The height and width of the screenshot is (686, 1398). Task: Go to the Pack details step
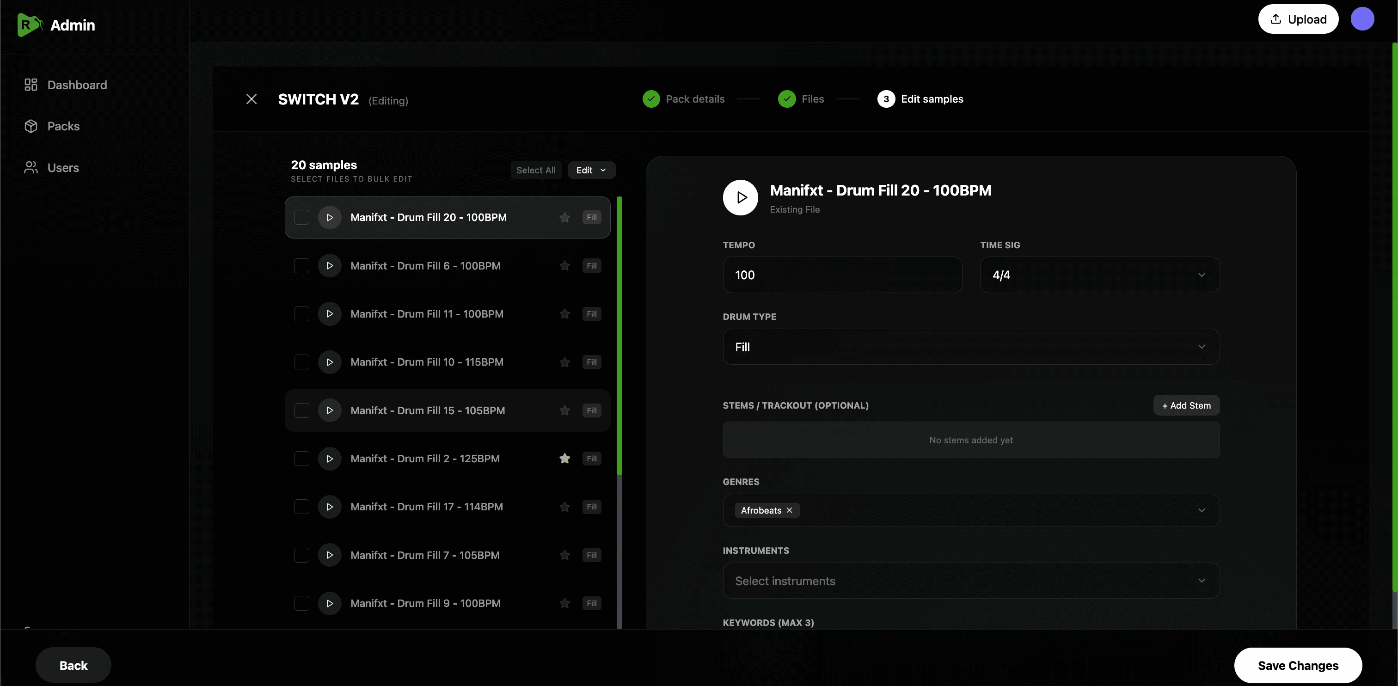point(684,99)
